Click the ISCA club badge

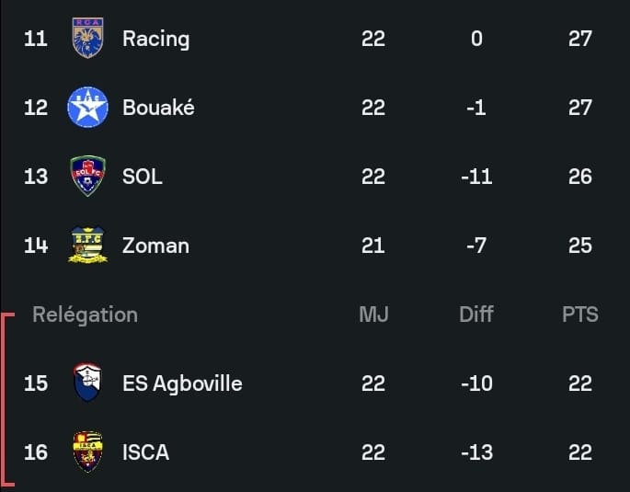point(87,452)
